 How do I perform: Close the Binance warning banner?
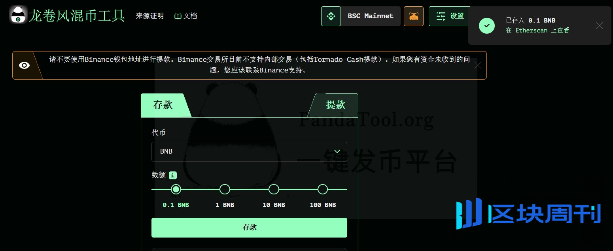click(477, 65)
